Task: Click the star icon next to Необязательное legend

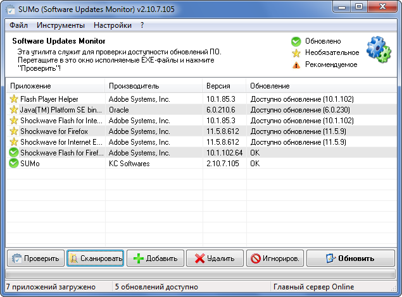Action: pyautogui.click(x=296, y=53)
